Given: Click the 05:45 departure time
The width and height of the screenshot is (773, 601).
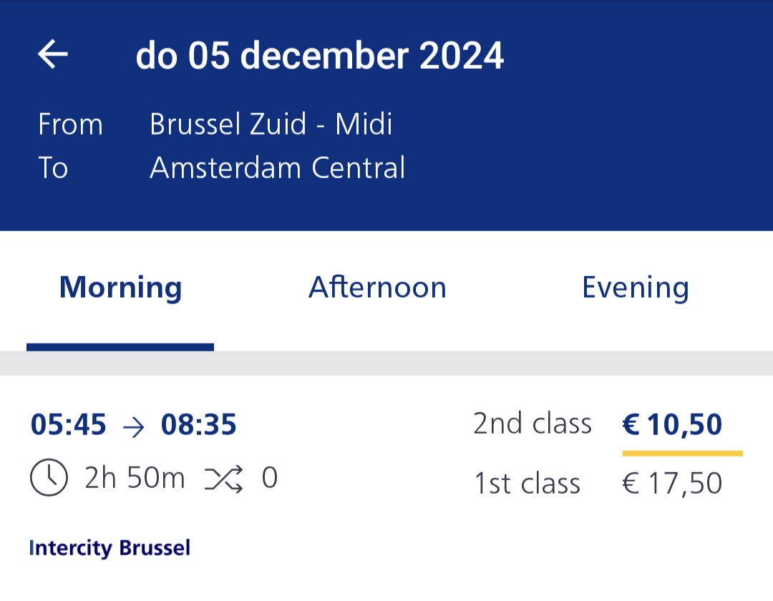Looking at the screenshot, I should (x=69, y=426).
